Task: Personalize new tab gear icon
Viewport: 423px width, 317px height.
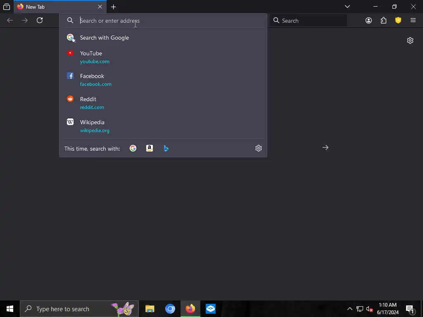Action: (x=410, y=41)
